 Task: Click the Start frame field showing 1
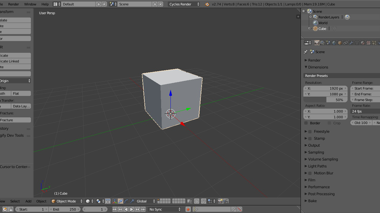click(31, 209)
